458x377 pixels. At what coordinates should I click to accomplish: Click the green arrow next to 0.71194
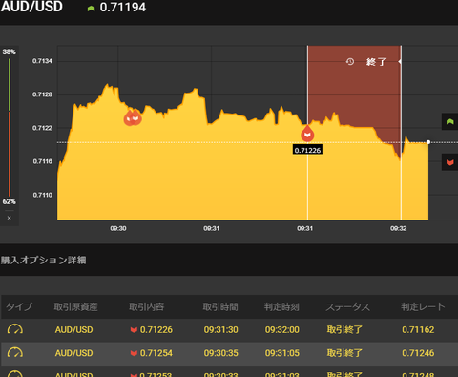(92, 9)
